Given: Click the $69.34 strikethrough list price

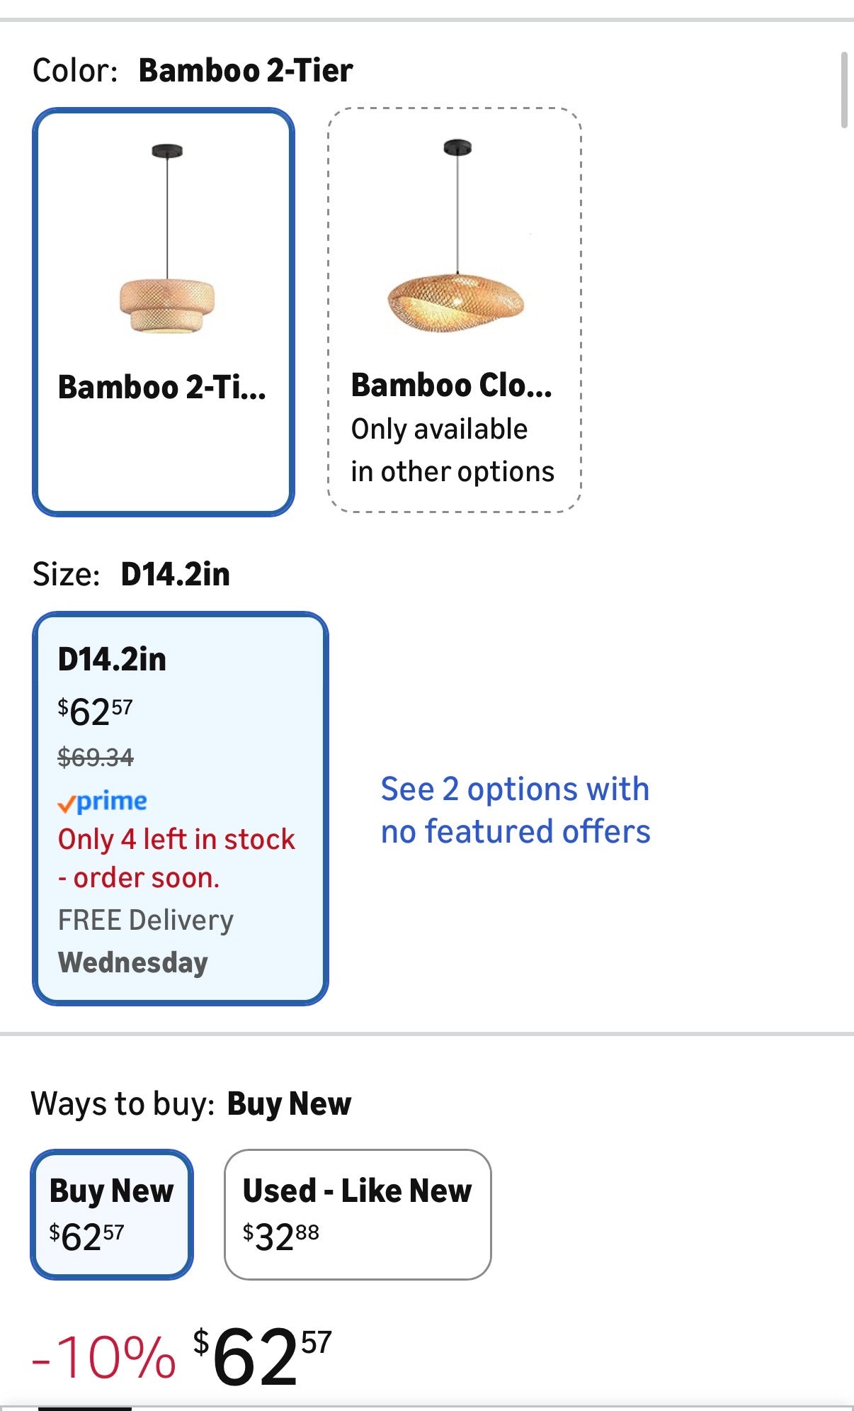Looking at the screenshot, I should click(x=96, y=758).
